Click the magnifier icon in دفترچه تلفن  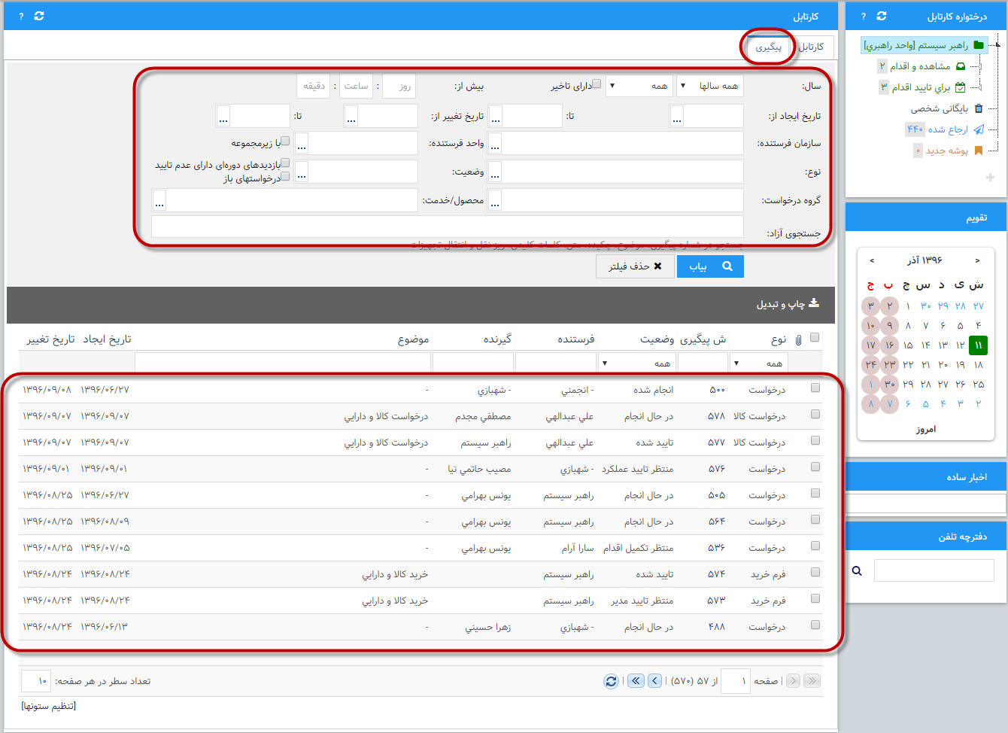857,571
